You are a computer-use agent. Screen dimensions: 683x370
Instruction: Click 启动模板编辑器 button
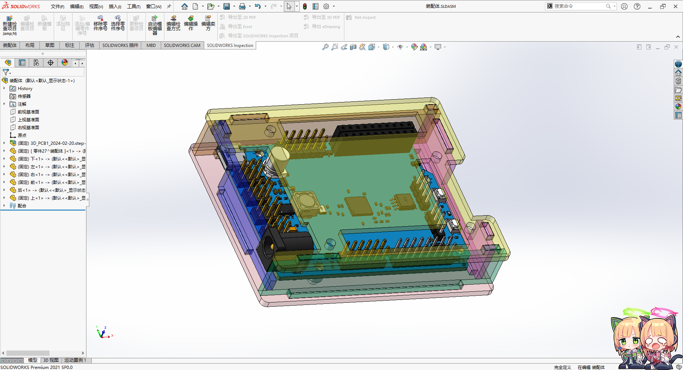coord(155,25)
